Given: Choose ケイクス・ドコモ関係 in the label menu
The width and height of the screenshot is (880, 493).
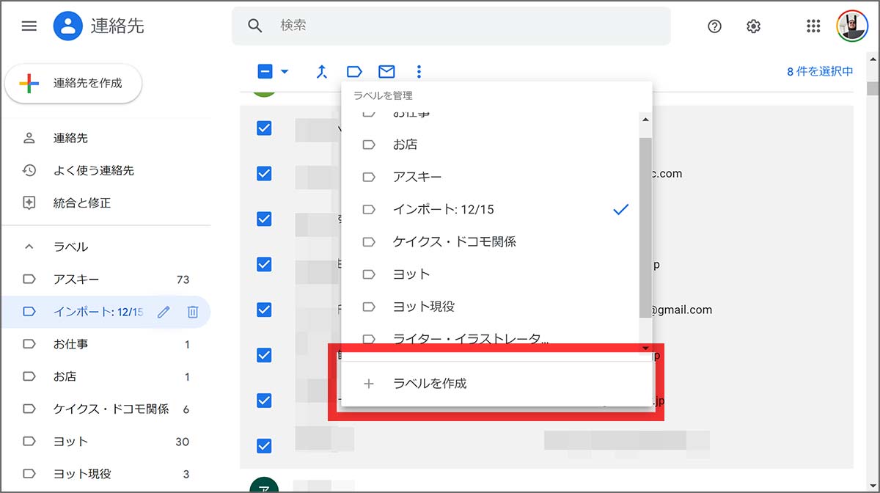Looking at the screenshot, I should coord(454,241).
